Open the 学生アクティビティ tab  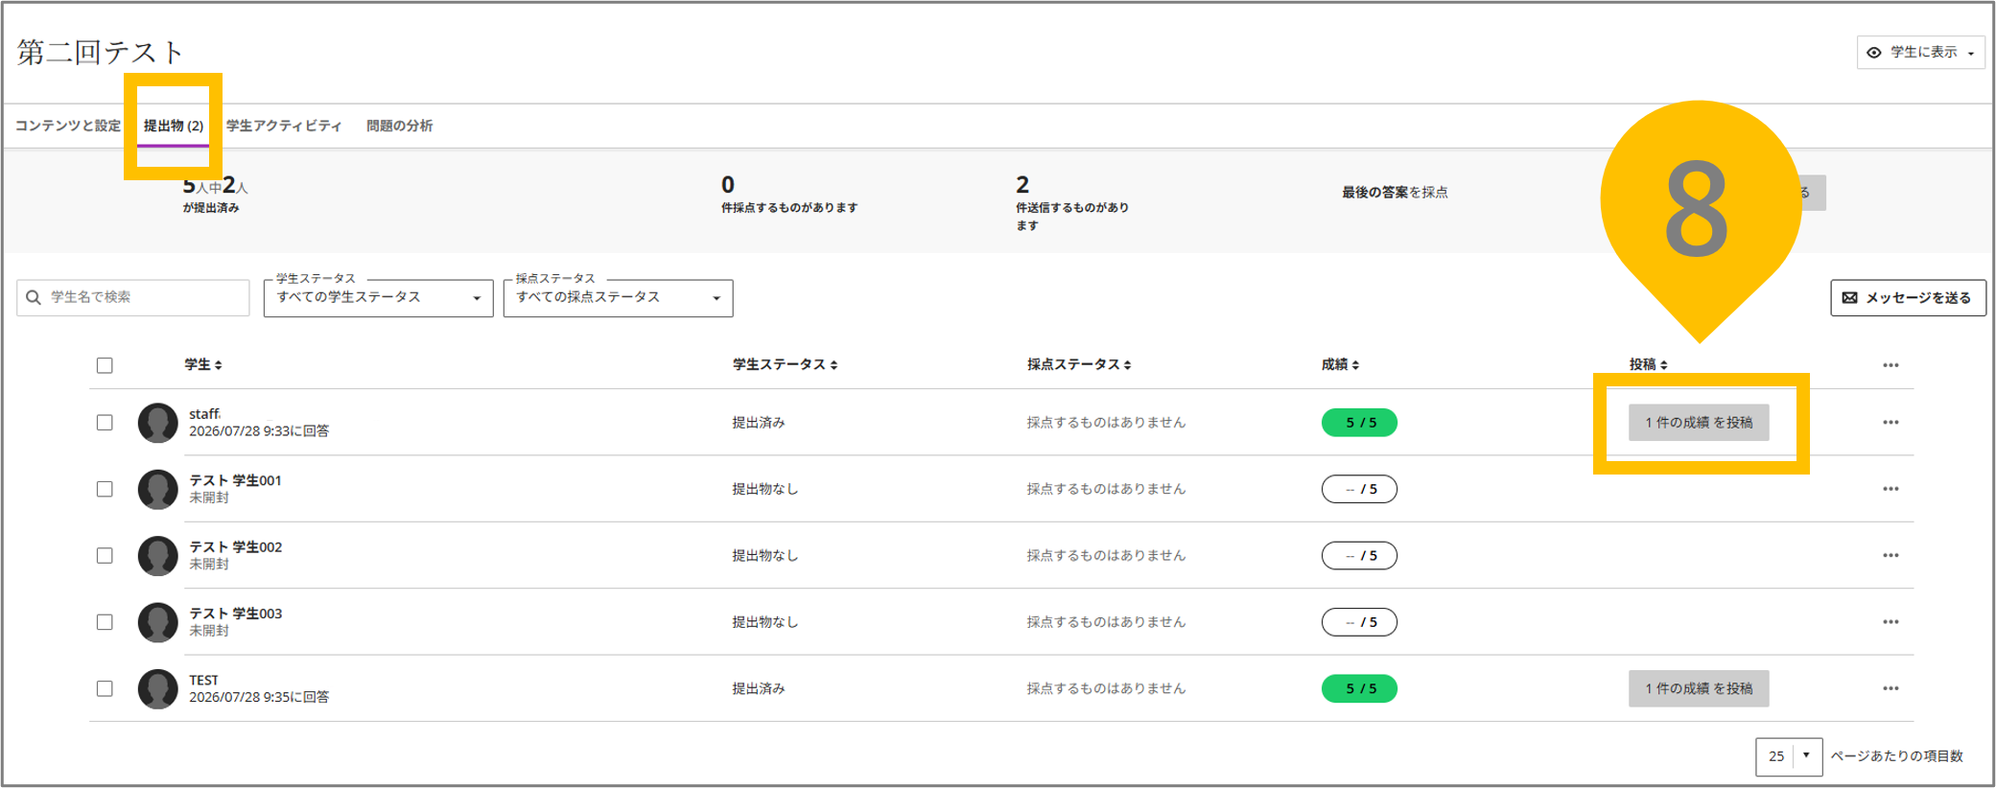pyautogui.click(x=284, y=126)
